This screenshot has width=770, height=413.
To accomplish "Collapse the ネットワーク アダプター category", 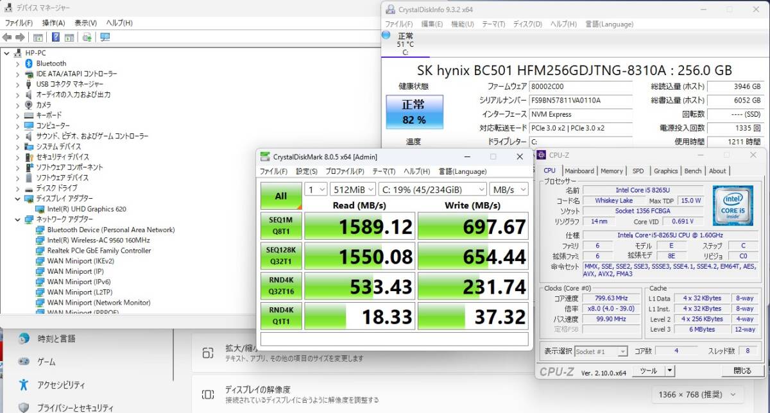I will coord(17,219).
